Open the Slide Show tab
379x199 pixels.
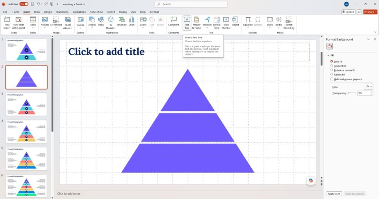pyautogui.click(x=96, y=12)
